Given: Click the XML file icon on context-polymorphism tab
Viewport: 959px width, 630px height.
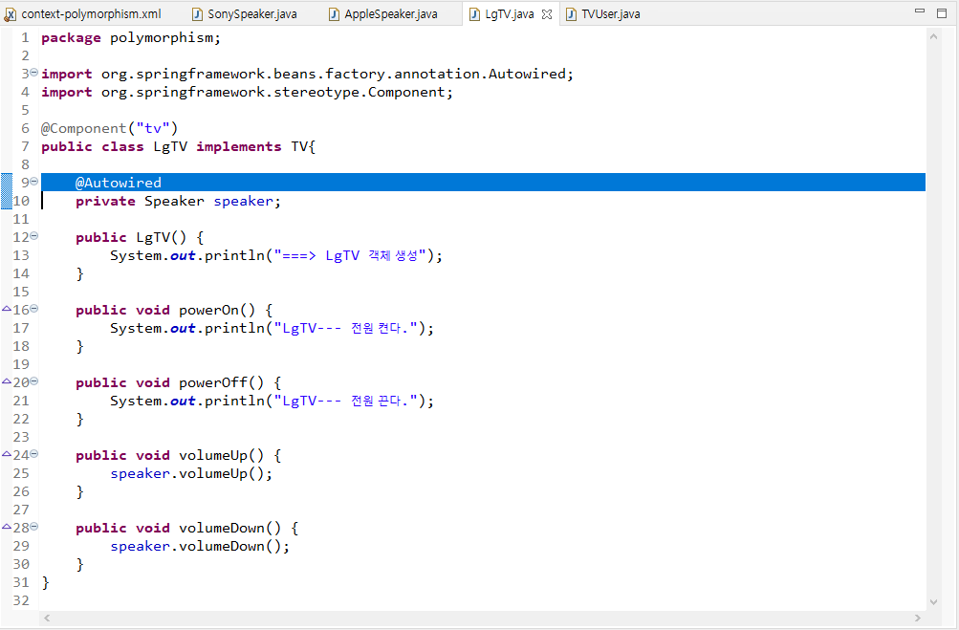Looking at the screenshot, I should (11, 14).
